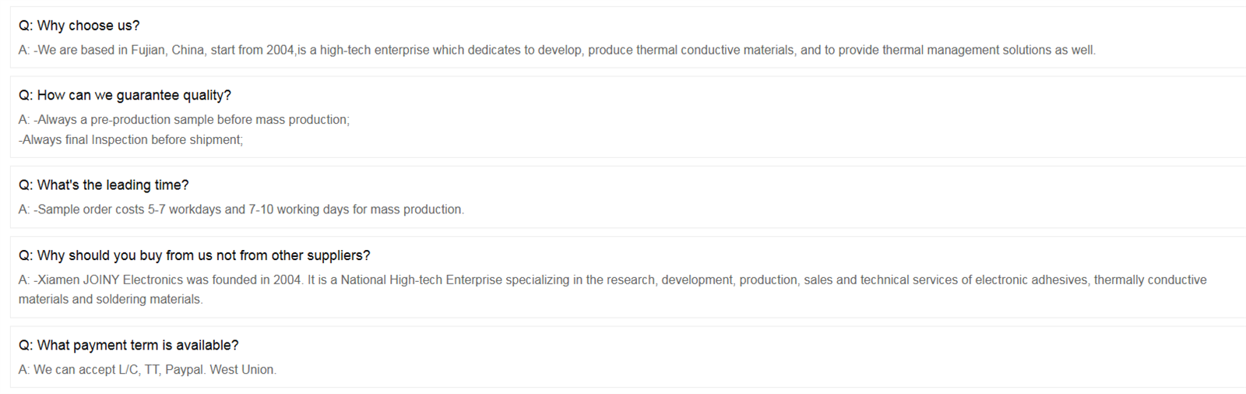
Task: Click the word "Paypal" in payment answer
Action: pos(185,370)
